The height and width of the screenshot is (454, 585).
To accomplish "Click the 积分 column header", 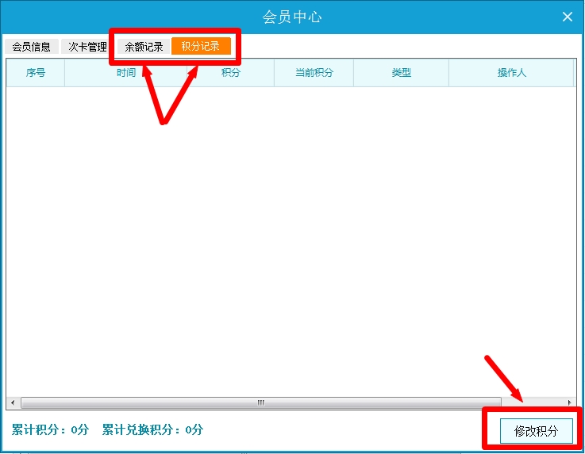I will click(230, 73).
